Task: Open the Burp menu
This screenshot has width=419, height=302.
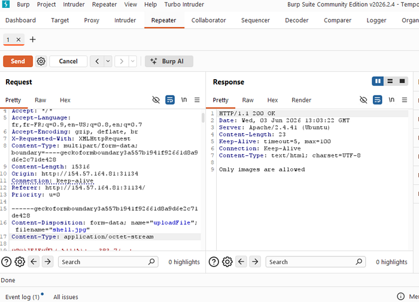Action: (23, 5)
